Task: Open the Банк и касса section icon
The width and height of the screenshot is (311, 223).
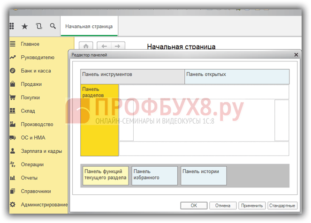Action: tap(13, 70)
